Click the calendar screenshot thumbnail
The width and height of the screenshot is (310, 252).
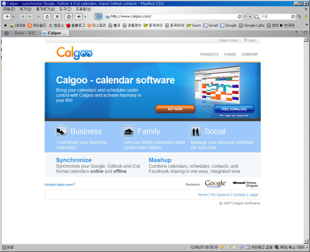click(x=217, y=85)
